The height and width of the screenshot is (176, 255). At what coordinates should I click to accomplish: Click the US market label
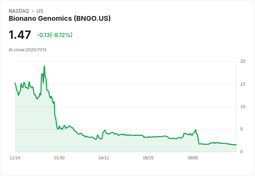[40, 11]
